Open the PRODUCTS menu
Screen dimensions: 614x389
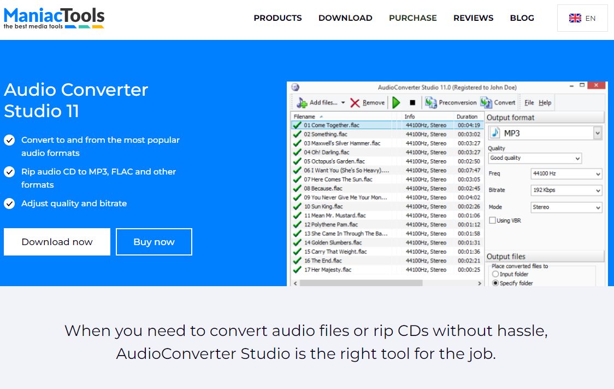[278, 18]
